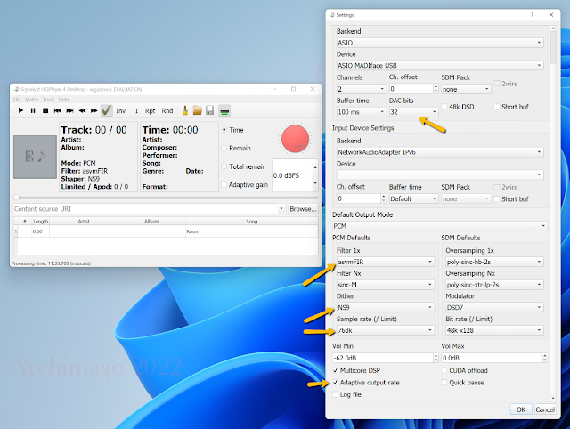Open the Filter Nx sinc-M dropdown

(386, 285)
